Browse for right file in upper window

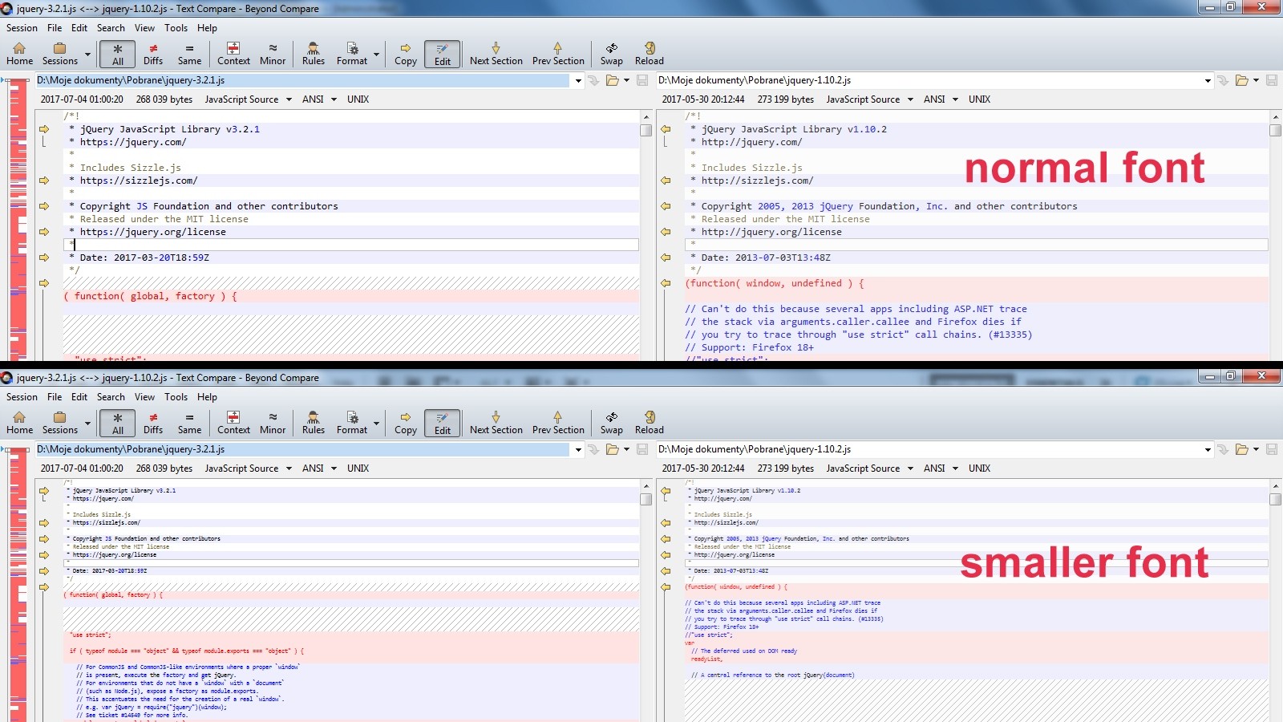point(1242,80)
